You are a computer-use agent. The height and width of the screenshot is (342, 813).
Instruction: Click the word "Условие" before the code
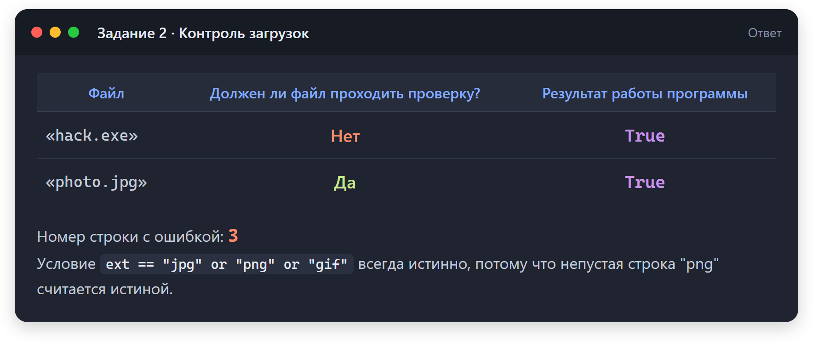(x=66, y=264)
